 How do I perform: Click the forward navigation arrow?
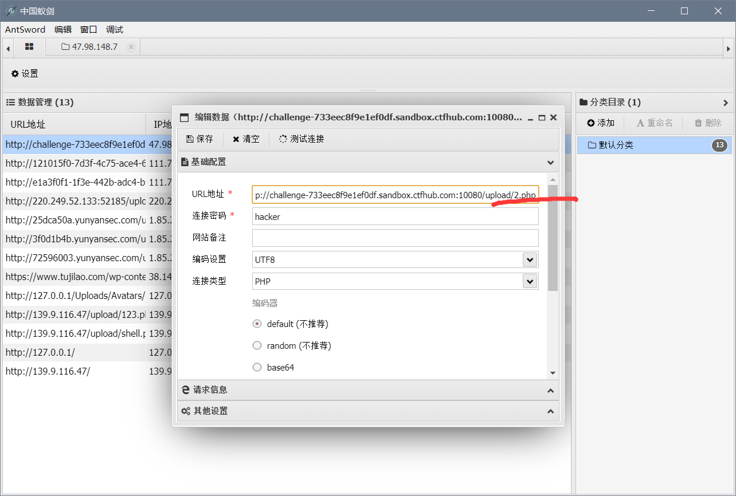tap(729, 47)
